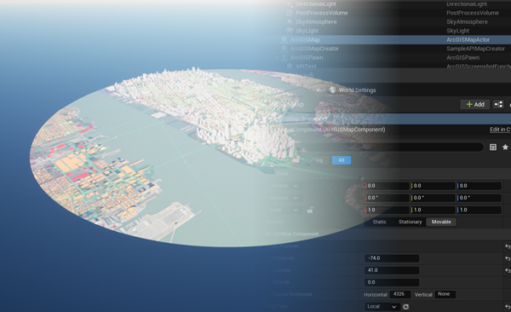Viewport: 511px width, 312px height.
Task: Click the Longitude field showing -74.0
Action: coord(392,258)
